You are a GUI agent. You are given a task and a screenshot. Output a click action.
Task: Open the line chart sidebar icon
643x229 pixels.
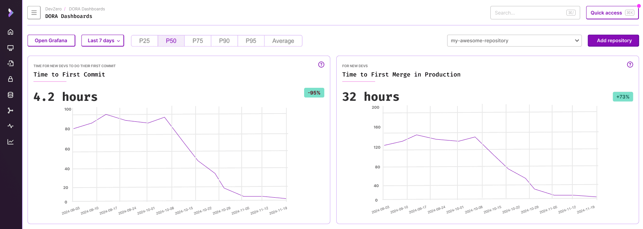[10, 142]
